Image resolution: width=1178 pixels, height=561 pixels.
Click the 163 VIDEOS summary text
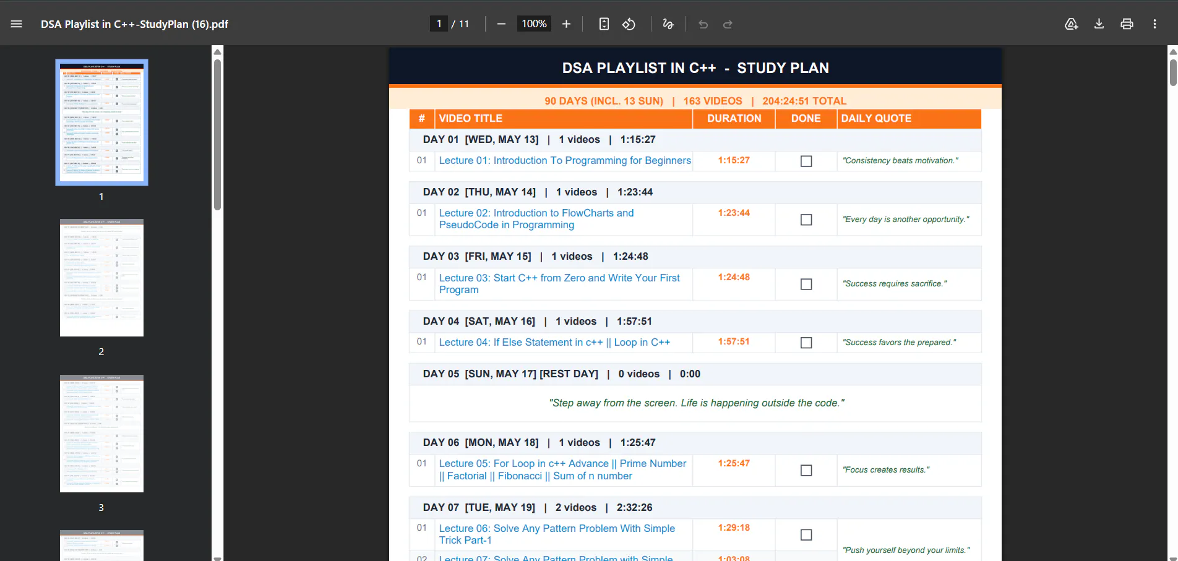coord(713,101)
